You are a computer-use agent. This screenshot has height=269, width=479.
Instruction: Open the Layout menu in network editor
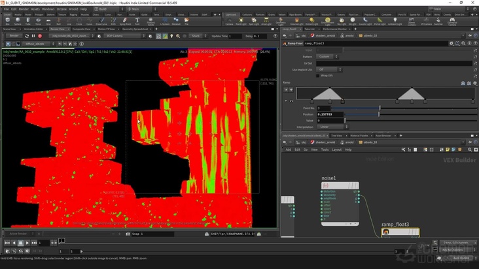(336, 150)
